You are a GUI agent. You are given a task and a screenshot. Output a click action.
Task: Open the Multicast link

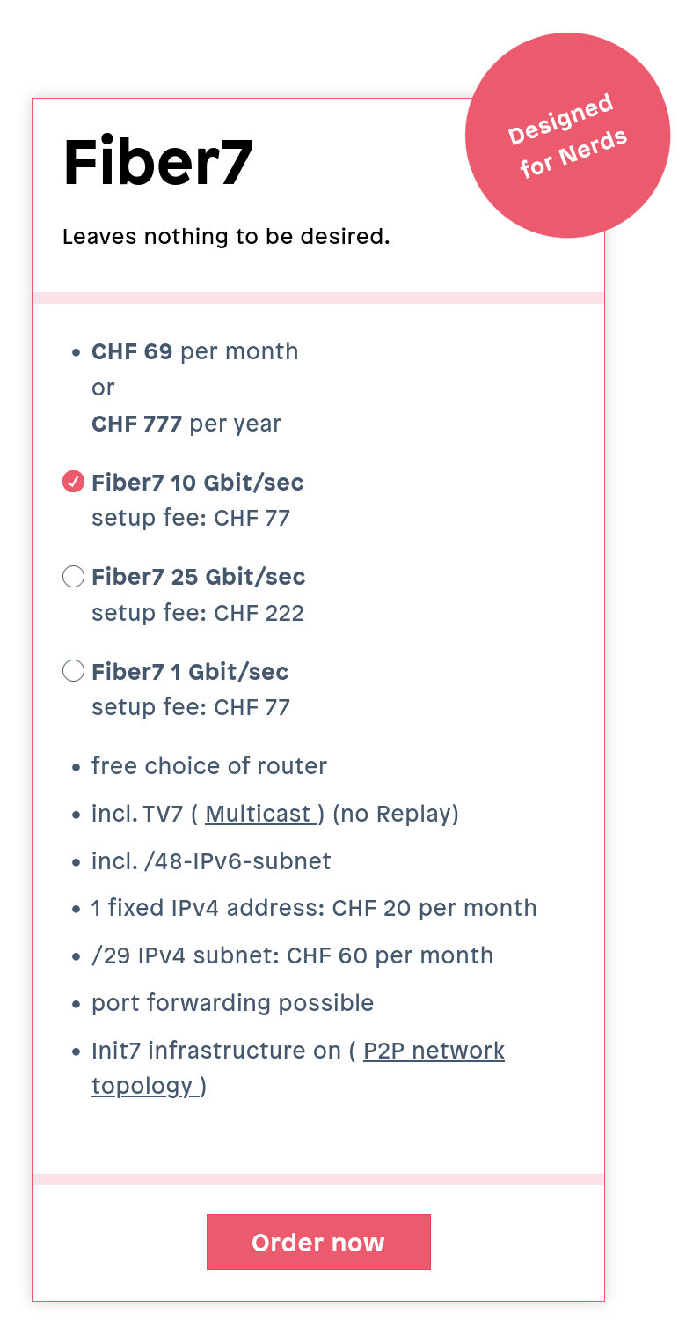(x=259, y=814)
